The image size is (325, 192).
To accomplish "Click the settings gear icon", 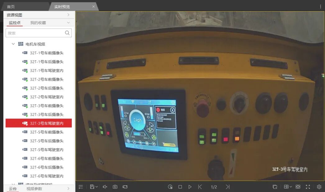I will click(x=319, y=187).
